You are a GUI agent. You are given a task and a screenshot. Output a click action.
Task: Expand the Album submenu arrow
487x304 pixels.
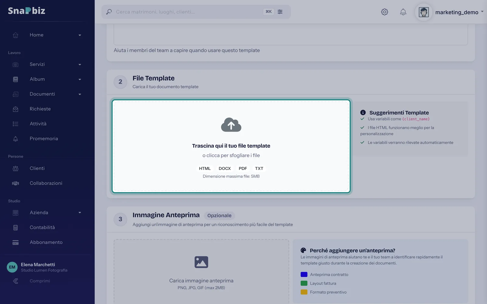click(80, 79)
